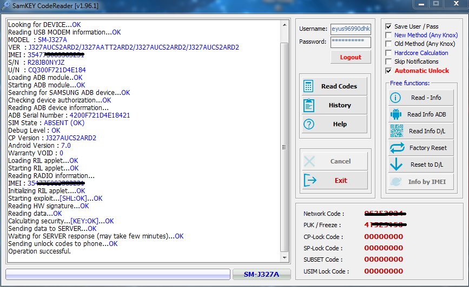Click the 'Android Version : 7.0' line
This screenshot has height=287, width=469.
click(x=39, y=146)
